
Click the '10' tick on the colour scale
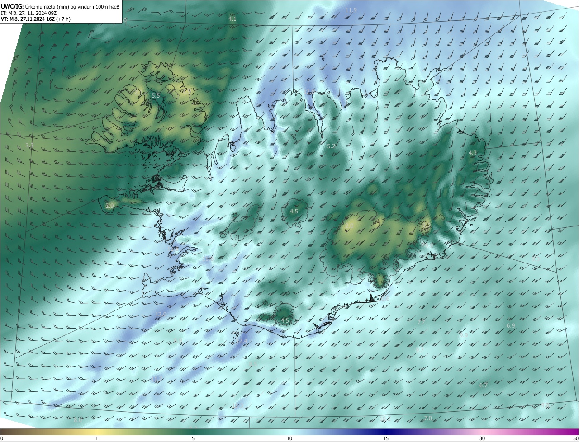(289, 439)
